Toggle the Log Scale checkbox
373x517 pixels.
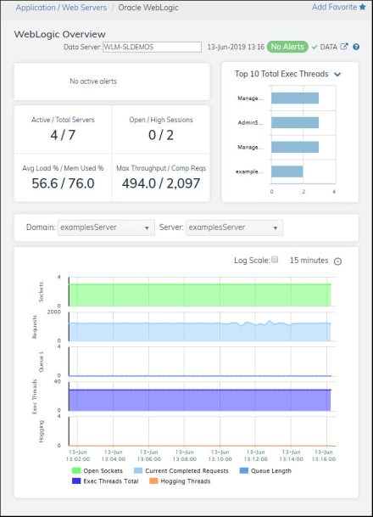pyautogui.click(x=275, y=260)
